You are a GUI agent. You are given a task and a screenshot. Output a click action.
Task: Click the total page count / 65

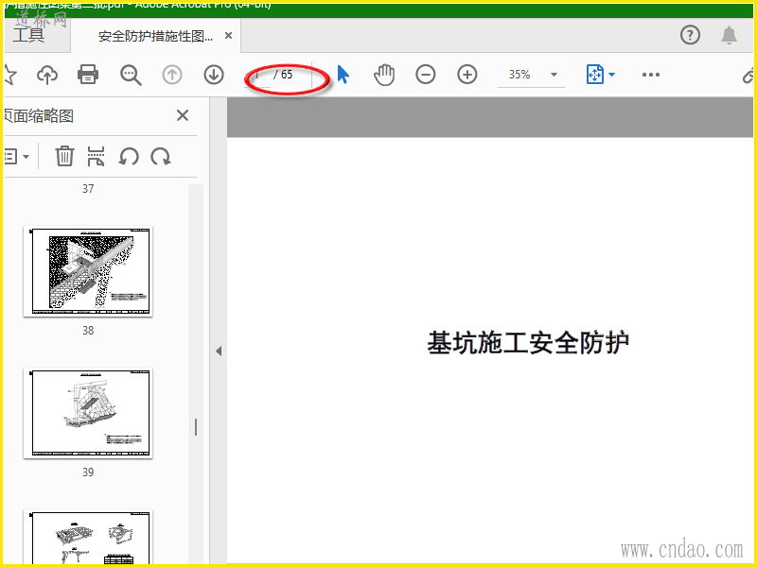point(283,75)
